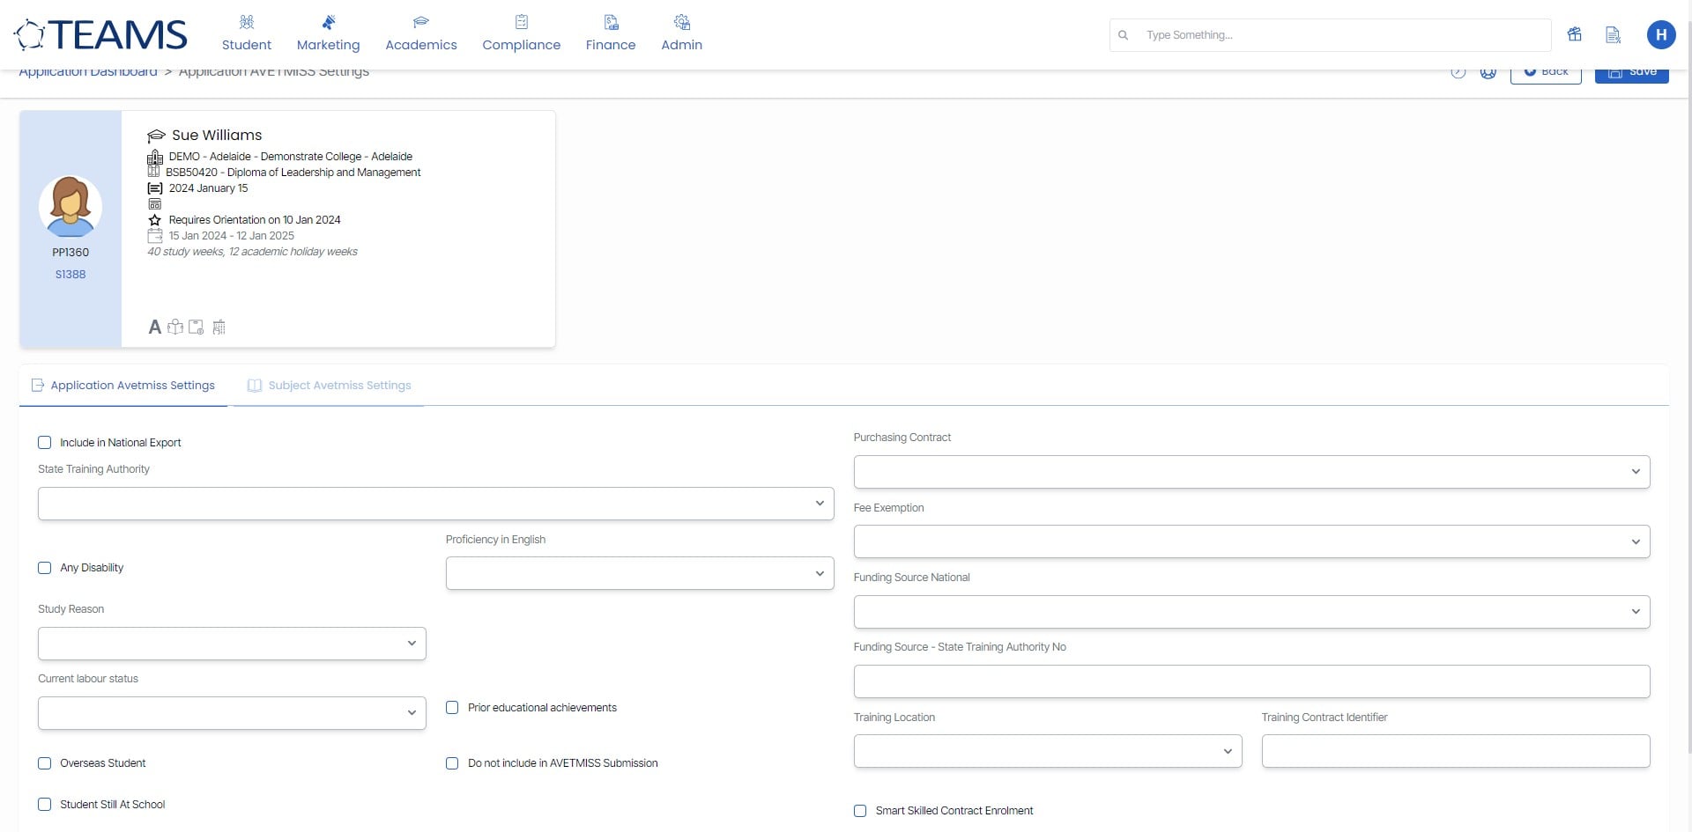Open the calendar icon beside the card icons

pyautogui.click(x=219, y=327)
